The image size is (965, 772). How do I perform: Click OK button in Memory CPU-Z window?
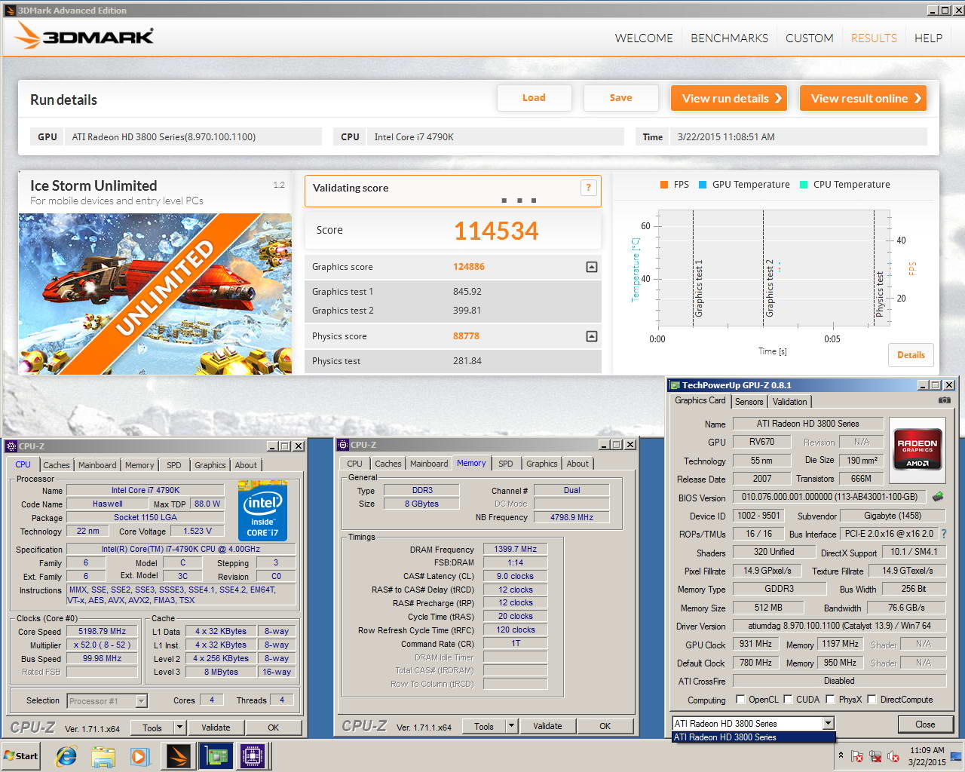pos(605,726)
